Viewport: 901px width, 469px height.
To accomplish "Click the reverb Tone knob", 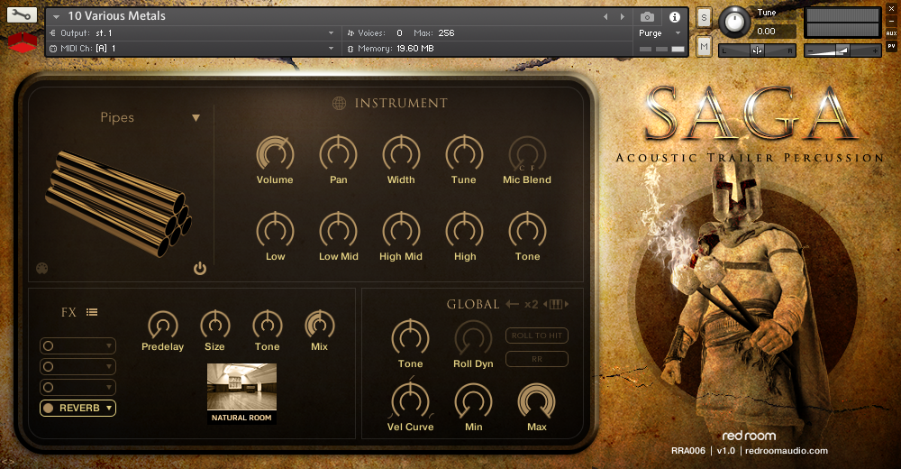I will coord(268,325).
